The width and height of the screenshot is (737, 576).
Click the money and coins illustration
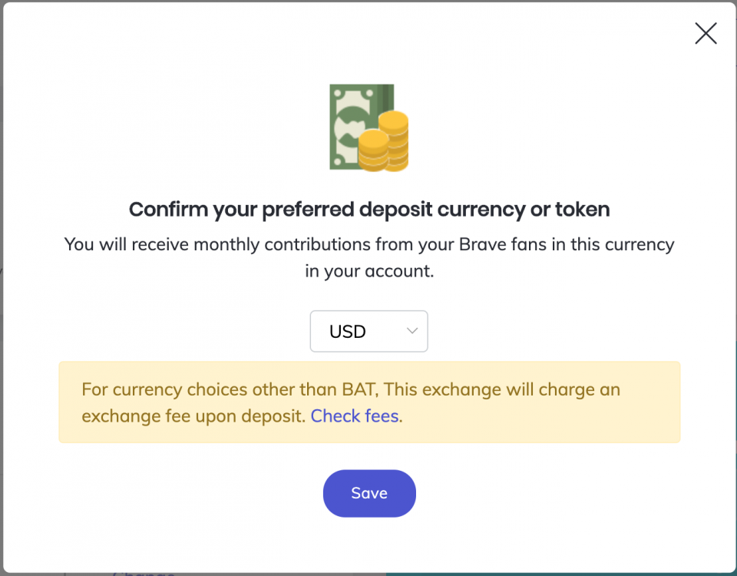[x=369, y=127]
